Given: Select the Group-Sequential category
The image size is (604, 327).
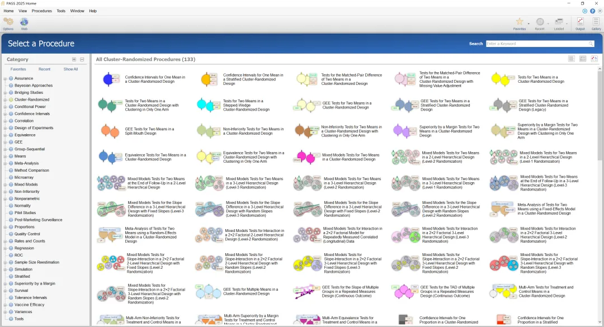Looking at the screenshot, I should coord(30,149).
